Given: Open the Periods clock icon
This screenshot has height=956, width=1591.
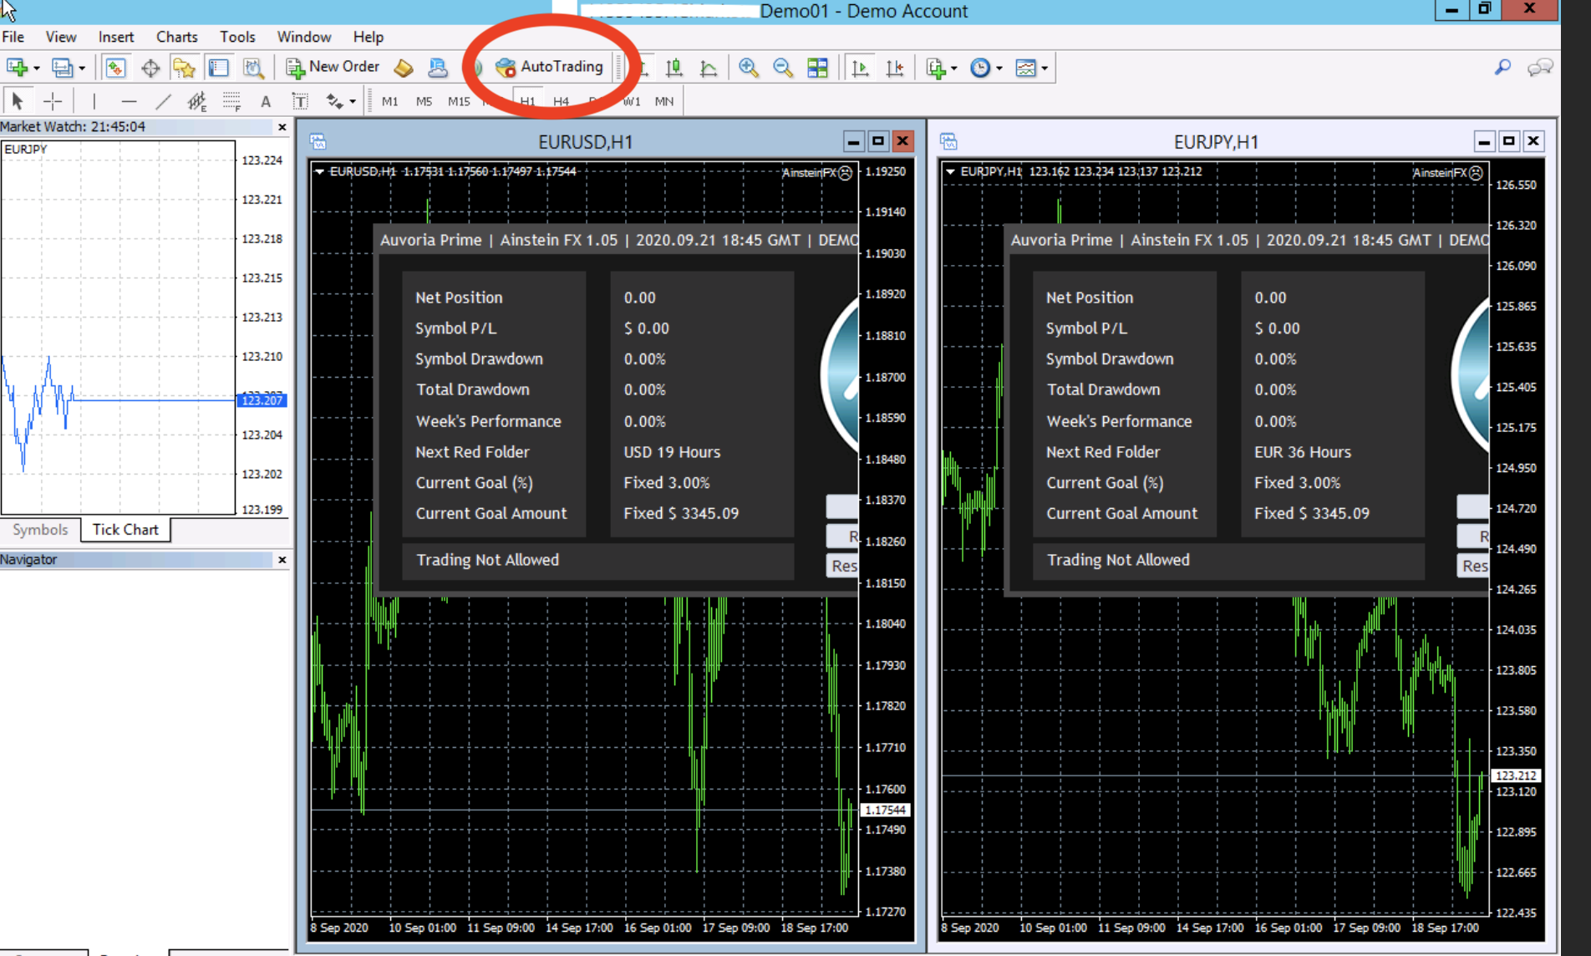Looking at the screenshot, I should [x=980, y=68].
